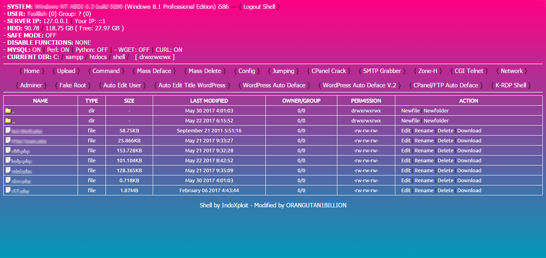Click the file icon of the 58.75KB file
The height and width of the screenshot is (258, 546).
7,130
